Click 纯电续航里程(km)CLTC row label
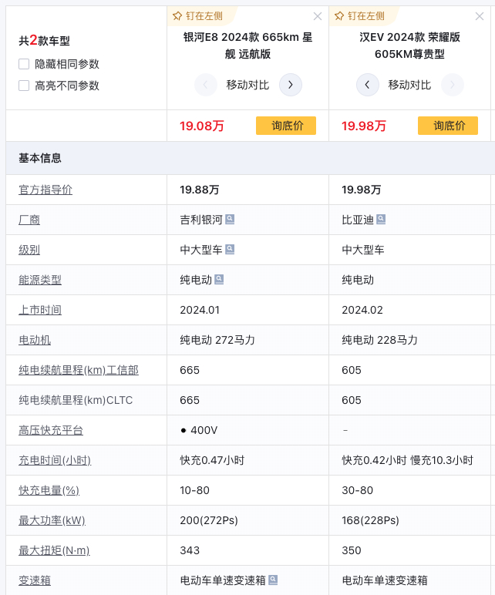This screenshot has height=595, width=495. (x=76, y=400)
